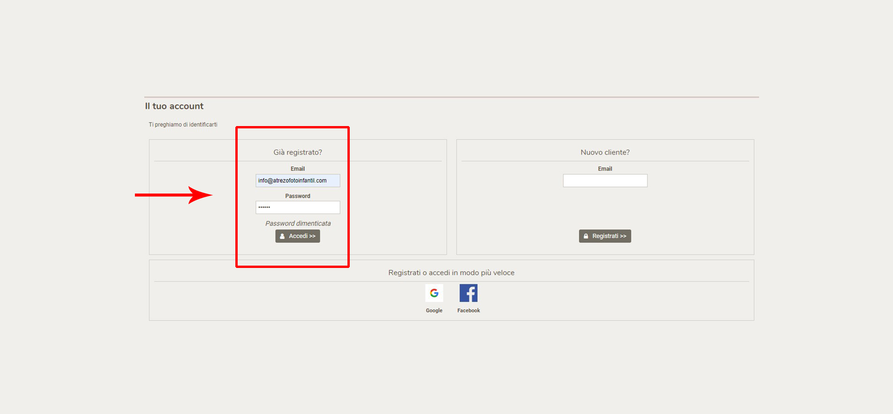Click the Il tuo account page title
893x414 pixels.
tap(174, 107)
